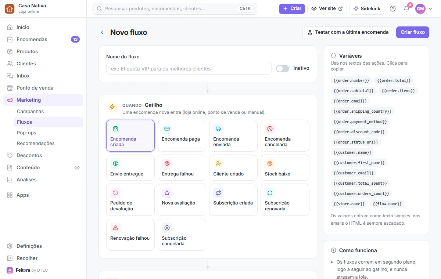Select the Encomenda criada trigger card

pyautogui.click(x=130, y=135)
